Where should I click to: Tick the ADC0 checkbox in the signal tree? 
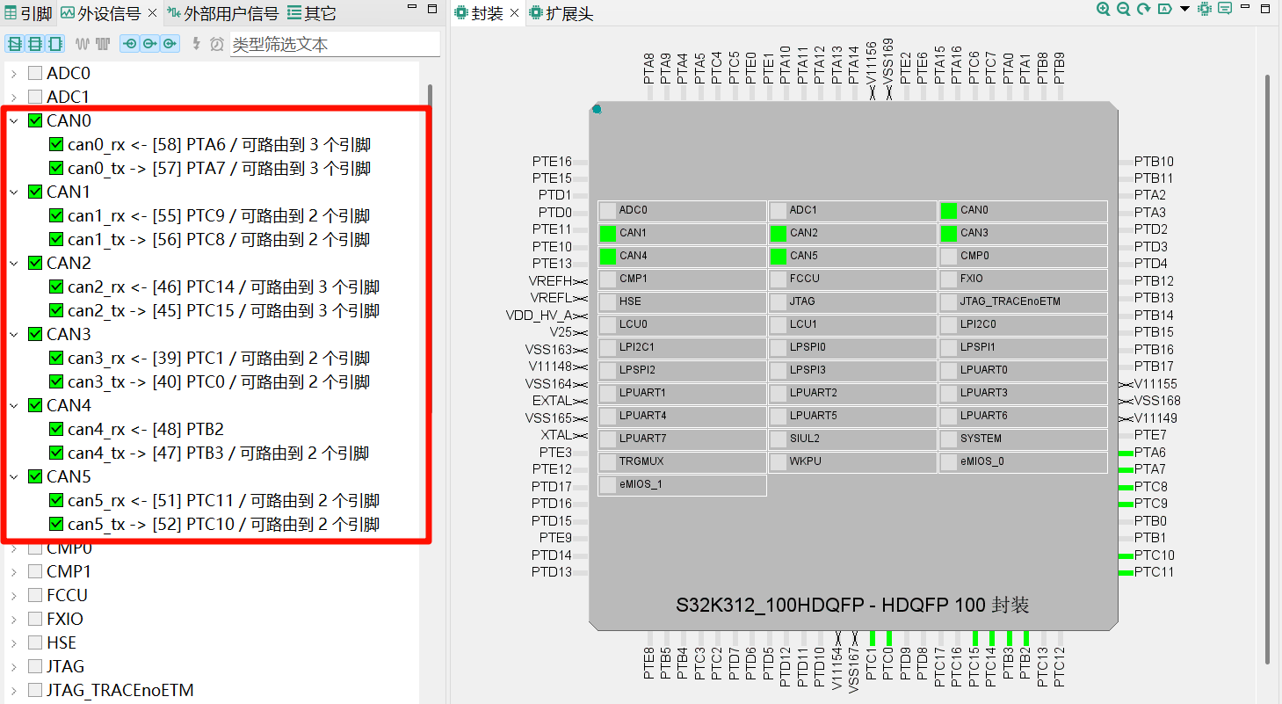[x=35, y=73]
